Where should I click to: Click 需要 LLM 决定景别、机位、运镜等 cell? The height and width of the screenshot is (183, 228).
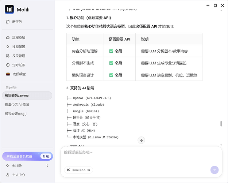169,75
